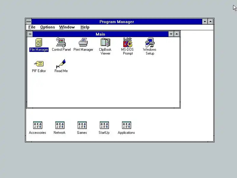Select the Windows Setup icon
This screenshot has width=237, height=178.
150,42
